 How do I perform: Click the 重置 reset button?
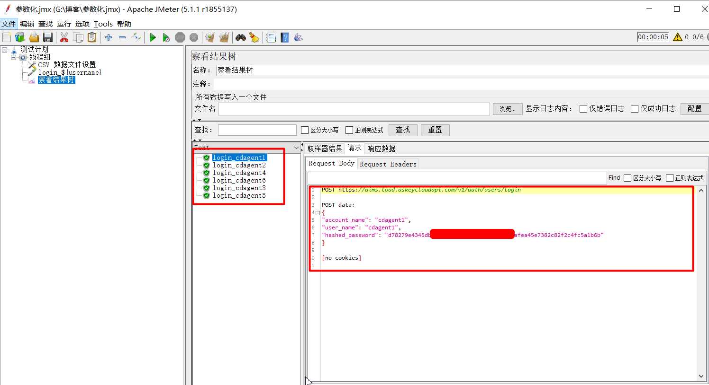435,130
